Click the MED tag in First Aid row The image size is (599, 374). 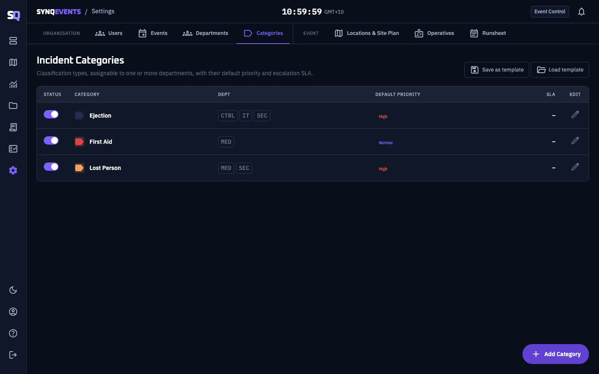[x=226, y=142]
